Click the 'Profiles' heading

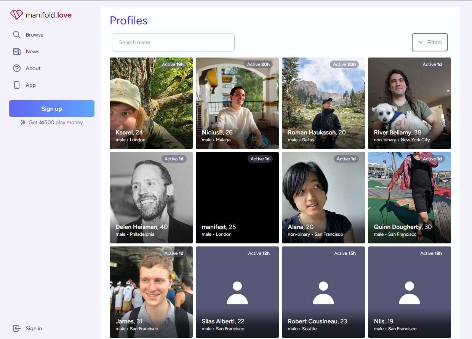point(128,21)
